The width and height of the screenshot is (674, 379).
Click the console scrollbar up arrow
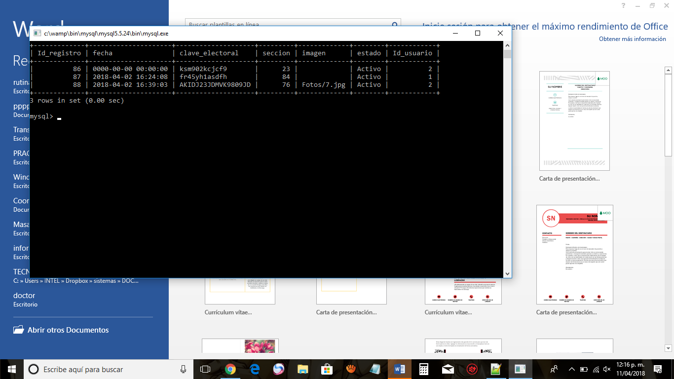point(507,45)
